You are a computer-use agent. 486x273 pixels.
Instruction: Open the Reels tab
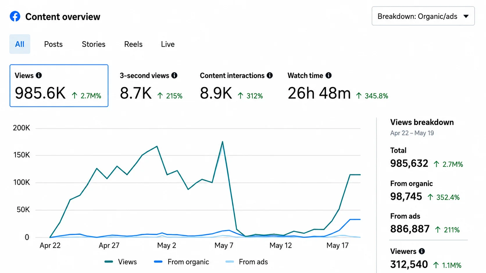pyautogui.click(x=133, y=44)
